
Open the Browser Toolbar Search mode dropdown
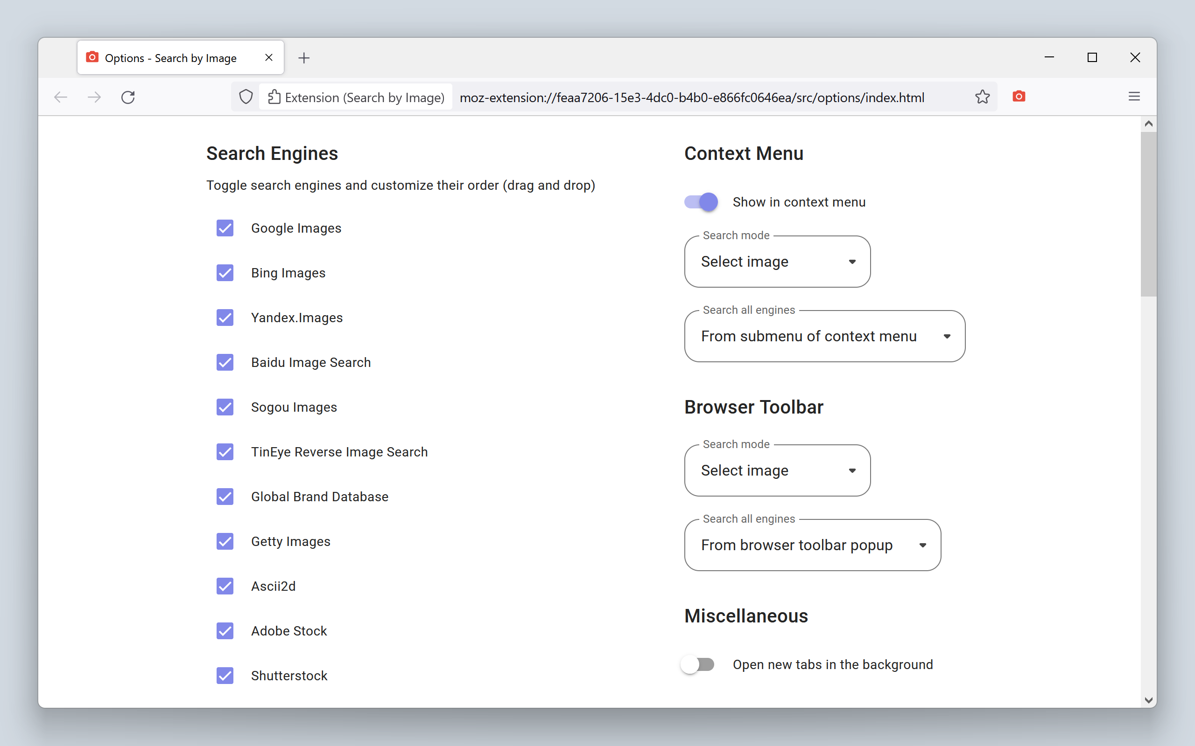[x=777, y=471]
